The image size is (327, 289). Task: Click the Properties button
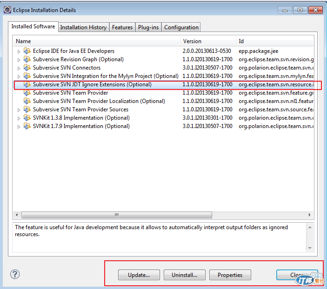230,275
